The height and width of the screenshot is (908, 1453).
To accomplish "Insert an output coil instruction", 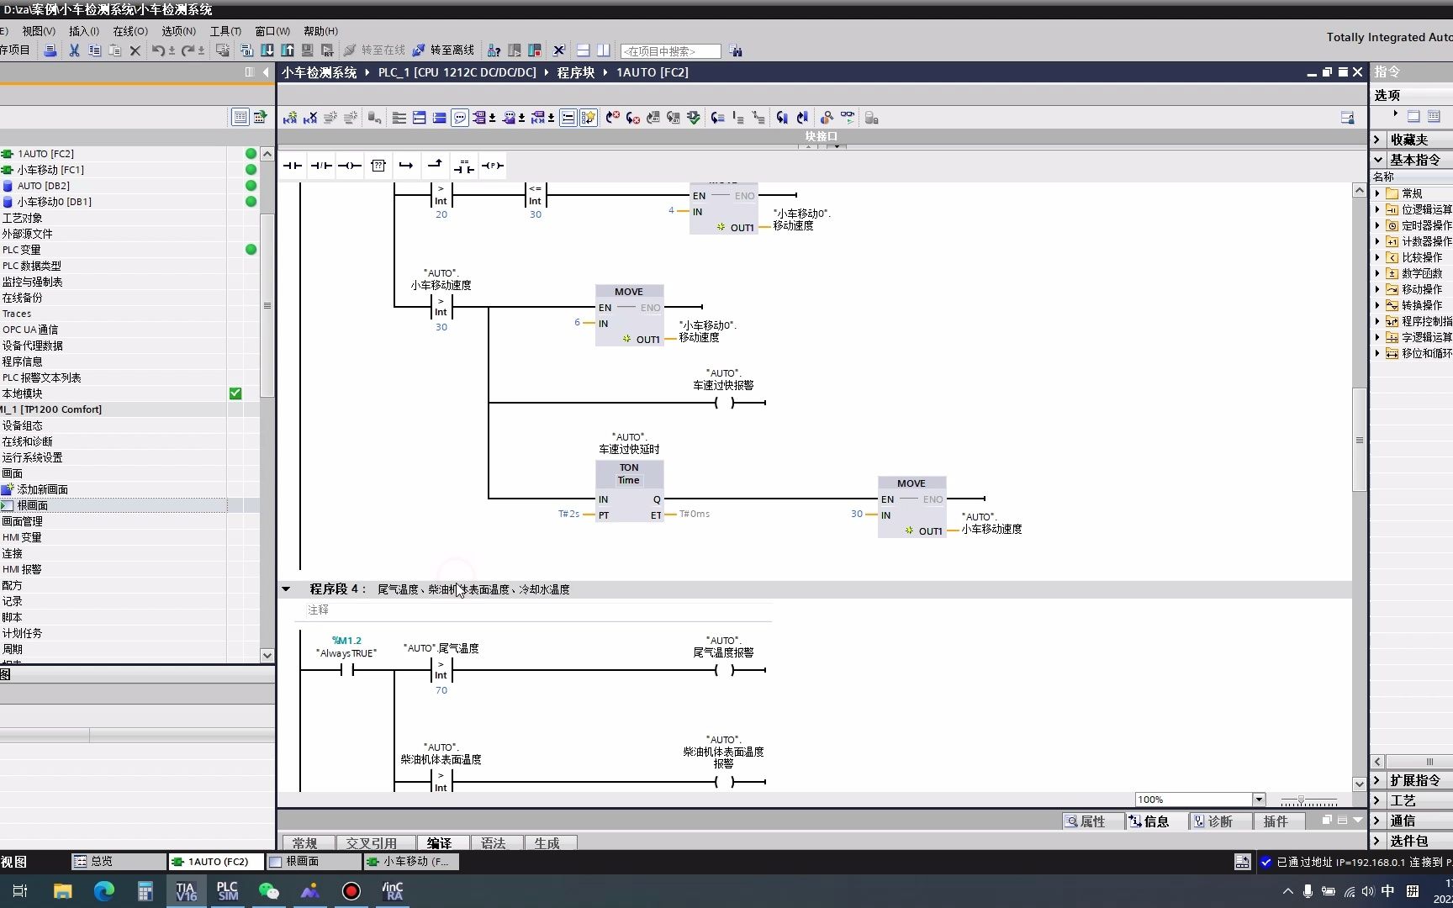I will tap(350, 166).
